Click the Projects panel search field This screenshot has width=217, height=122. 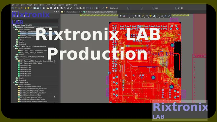[35, 20]
